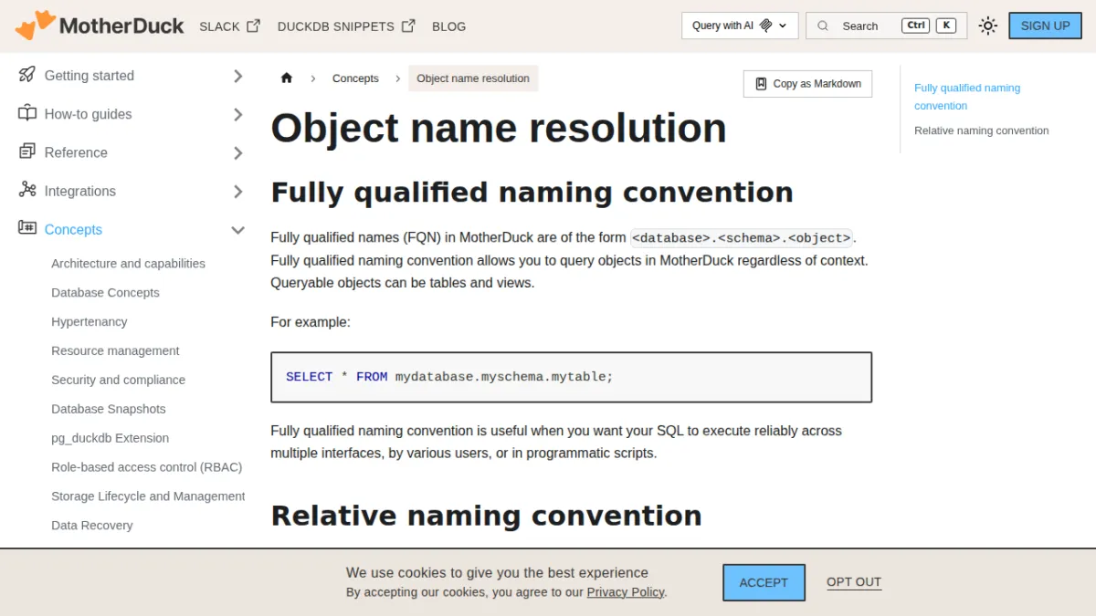Click the Fully qualified naming convention heading
Image resolution: width=1096 pixels, height=616 pixels.
[532, 193]
